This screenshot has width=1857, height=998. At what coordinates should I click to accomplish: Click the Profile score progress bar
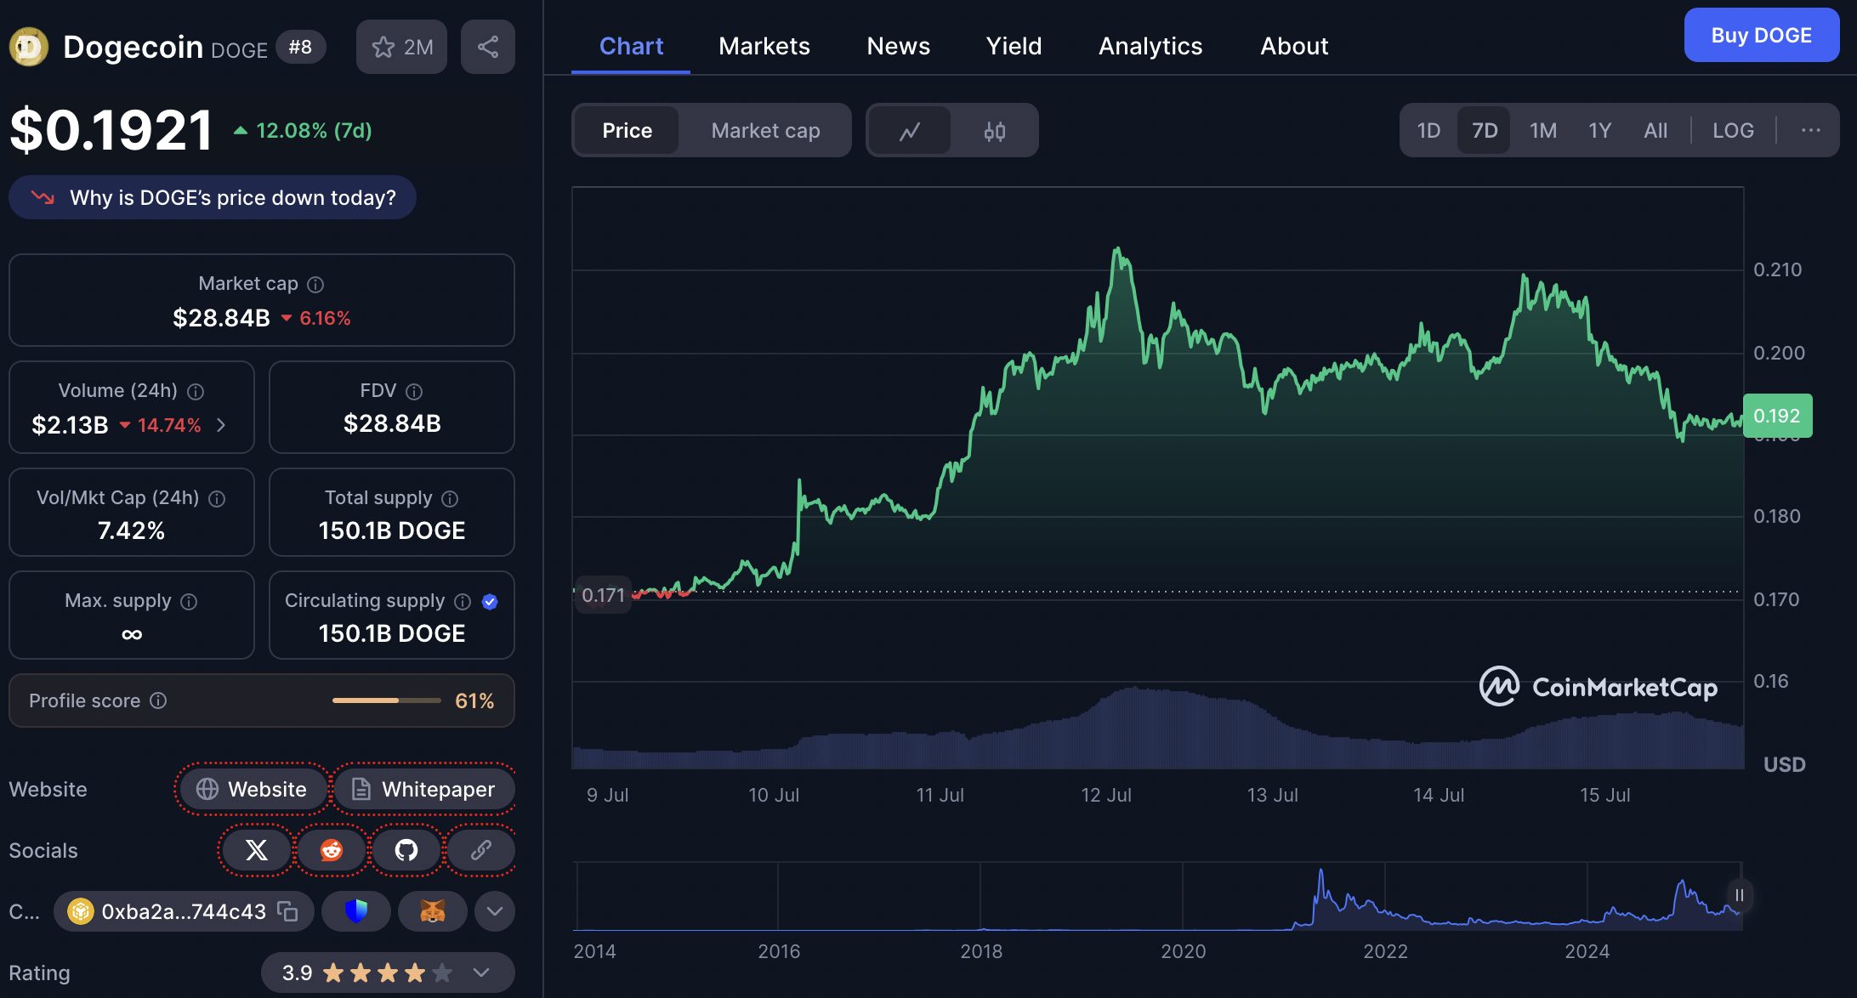[387, 700]
